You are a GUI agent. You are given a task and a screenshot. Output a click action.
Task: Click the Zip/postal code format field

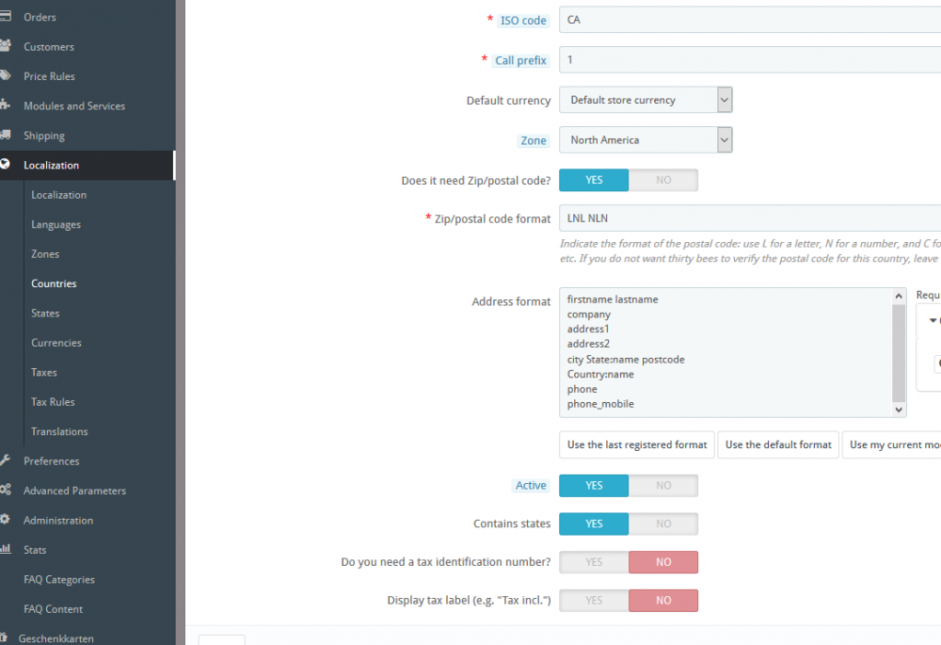click(x=749, y=218)
